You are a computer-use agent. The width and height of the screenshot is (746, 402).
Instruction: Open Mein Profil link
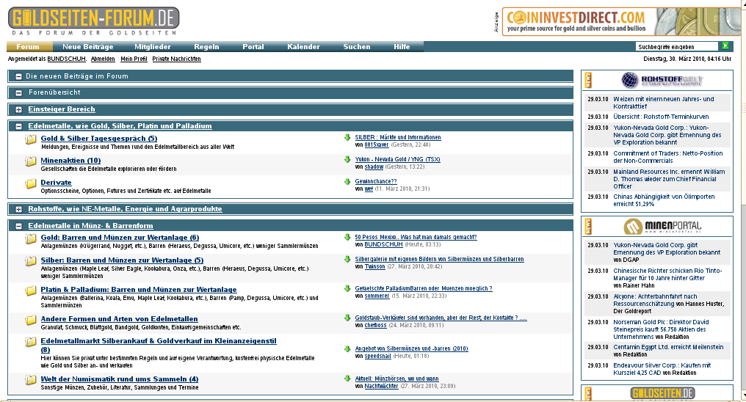point(134,59)
